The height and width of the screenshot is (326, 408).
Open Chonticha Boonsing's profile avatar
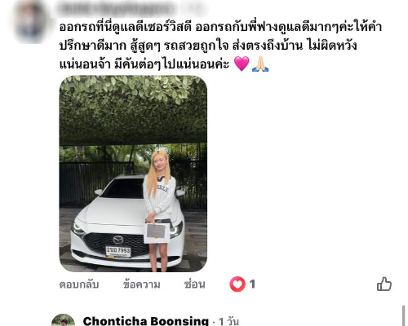point(63,320)
